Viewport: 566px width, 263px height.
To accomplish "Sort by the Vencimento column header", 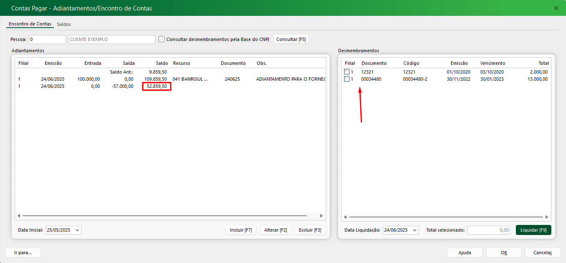I will (x=492, y=63).
